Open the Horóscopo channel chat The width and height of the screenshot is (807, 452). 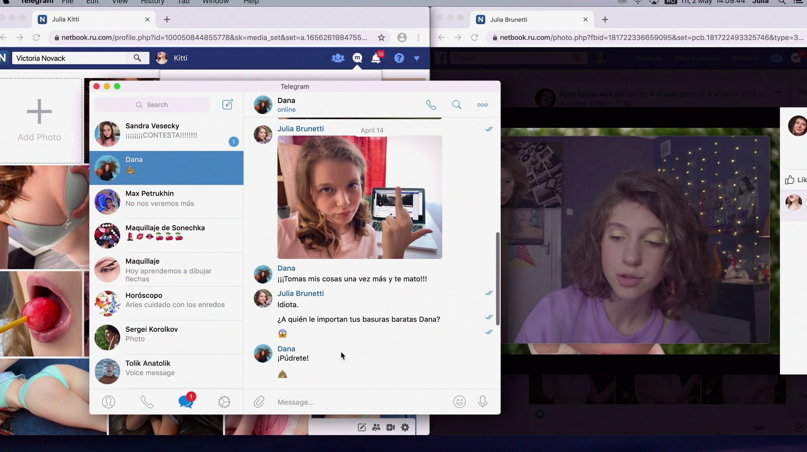[166, 303]
